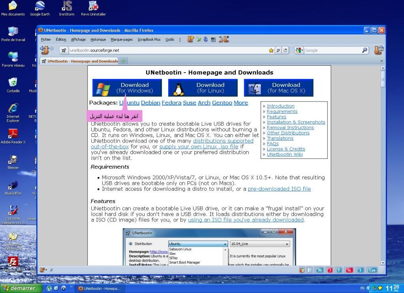Click the reload button in address bar
This screenshot has width=404, height=293.
tap(285, 50)
